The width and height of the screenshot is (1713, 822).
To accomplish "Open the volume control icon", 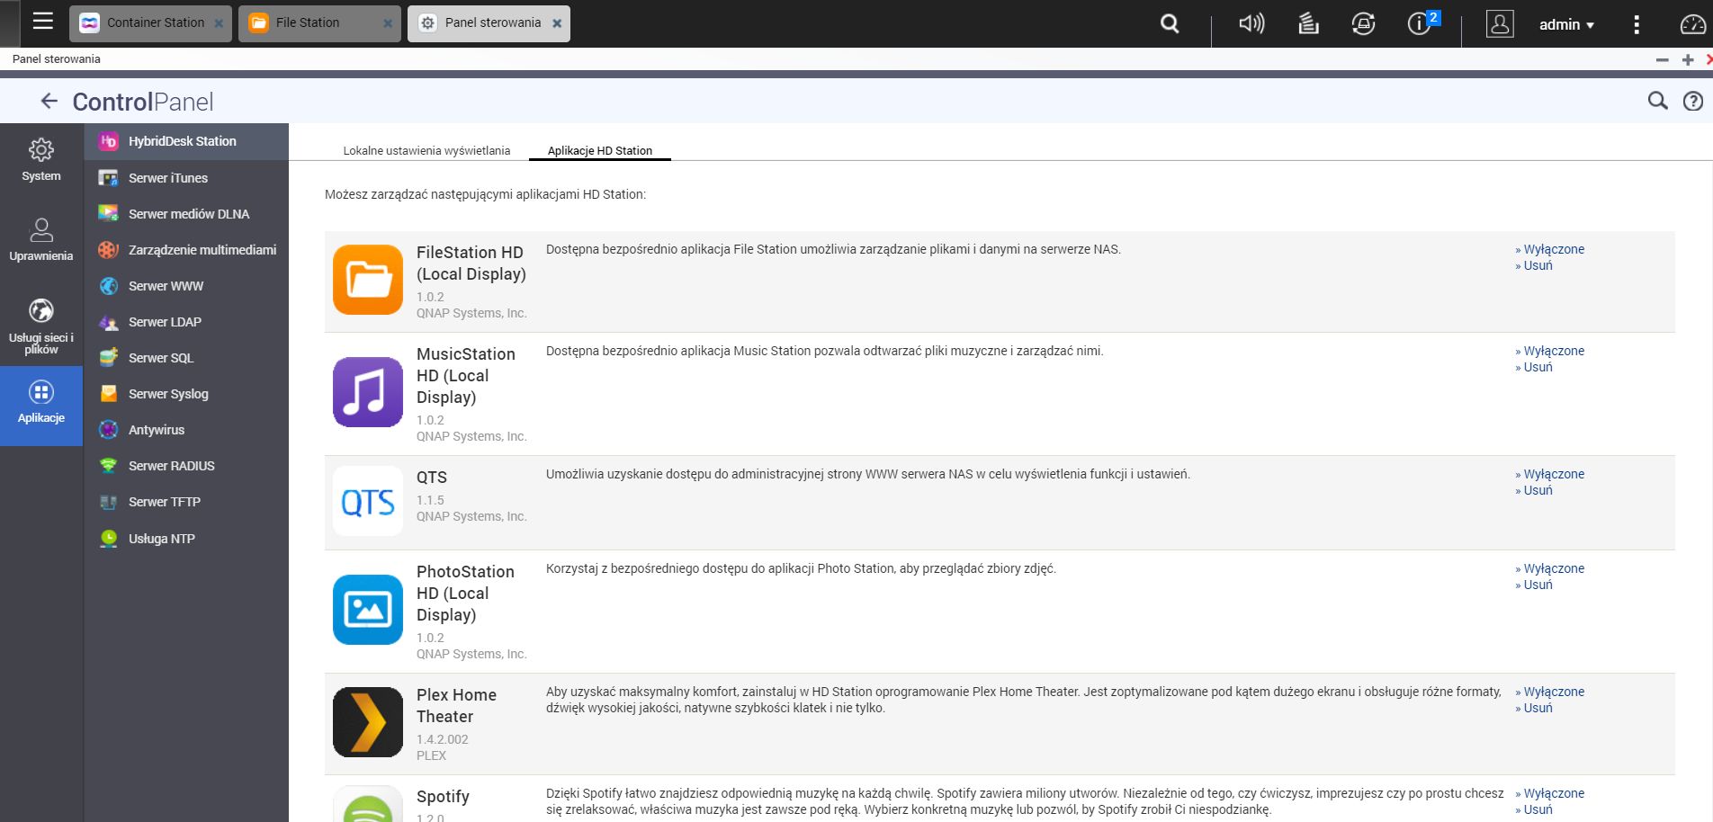I will pos(1251,23).
